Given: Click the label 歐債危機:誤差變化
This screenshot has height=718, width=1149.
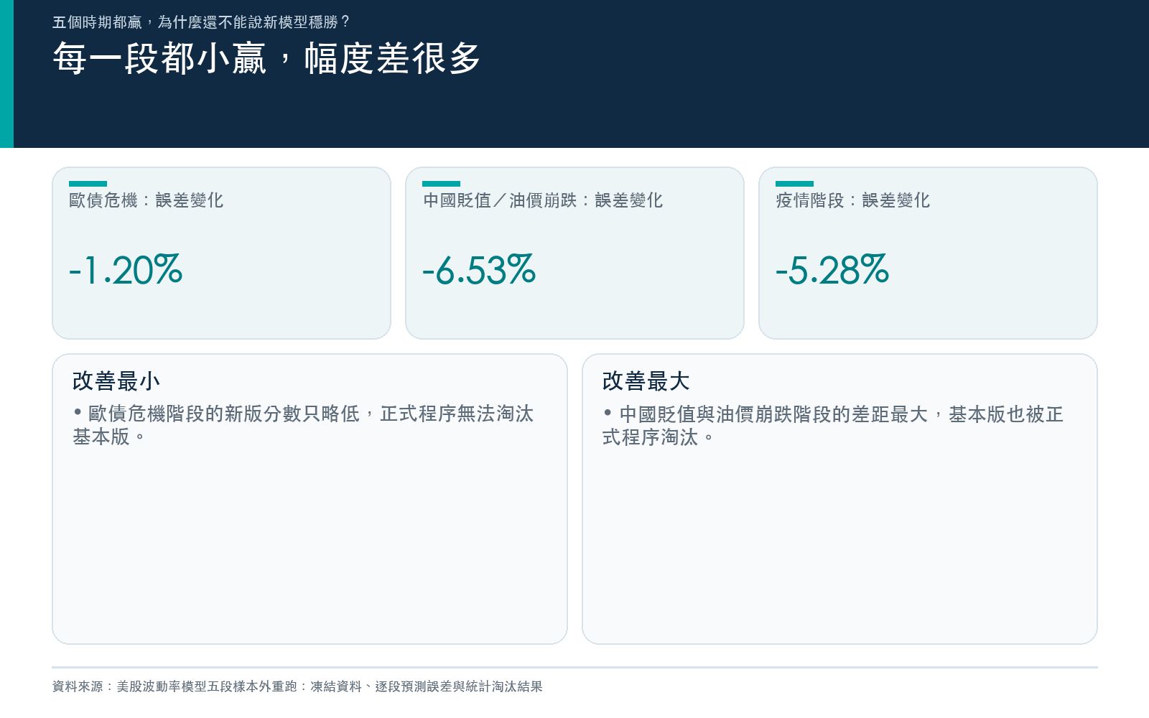Looking at the screenshot, I should 146,200.
